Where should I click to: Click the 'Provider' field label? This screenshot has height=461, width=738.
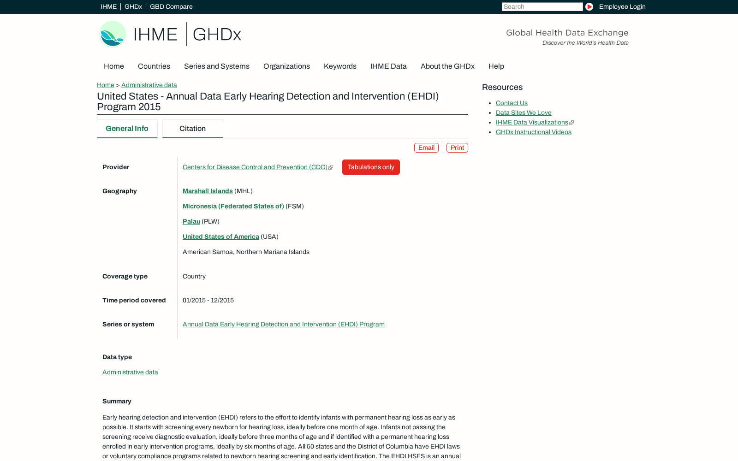(x=116, y=167)
